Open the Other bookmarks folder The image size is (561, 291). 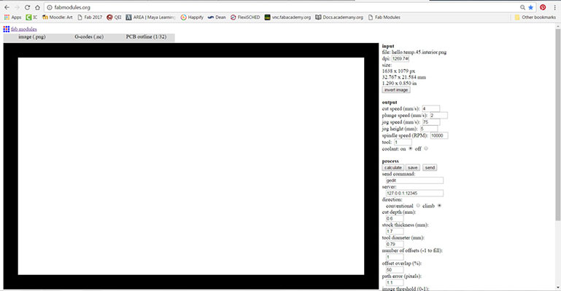[x=535, y=17]
